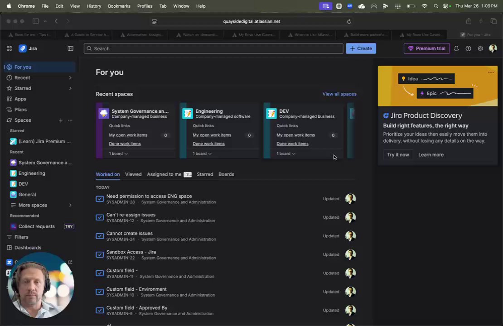Screen dimensions: 503x326
Task: Click the assignee avatar for Can't re-assign issues
Action: pos(350,217)
